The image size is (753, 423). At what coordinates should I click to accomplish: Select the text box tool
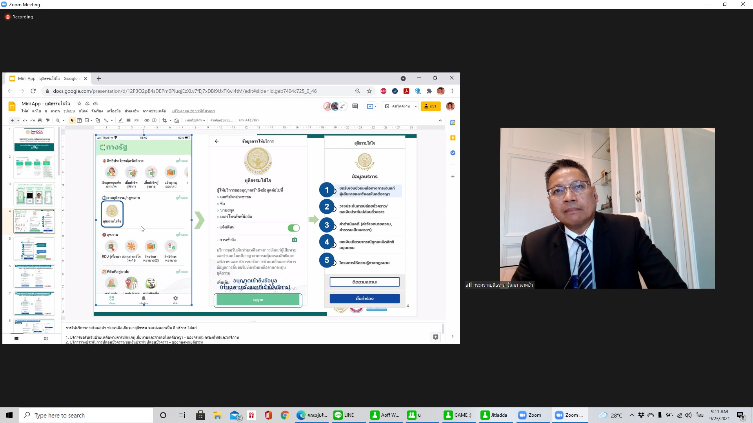[80, 120]
